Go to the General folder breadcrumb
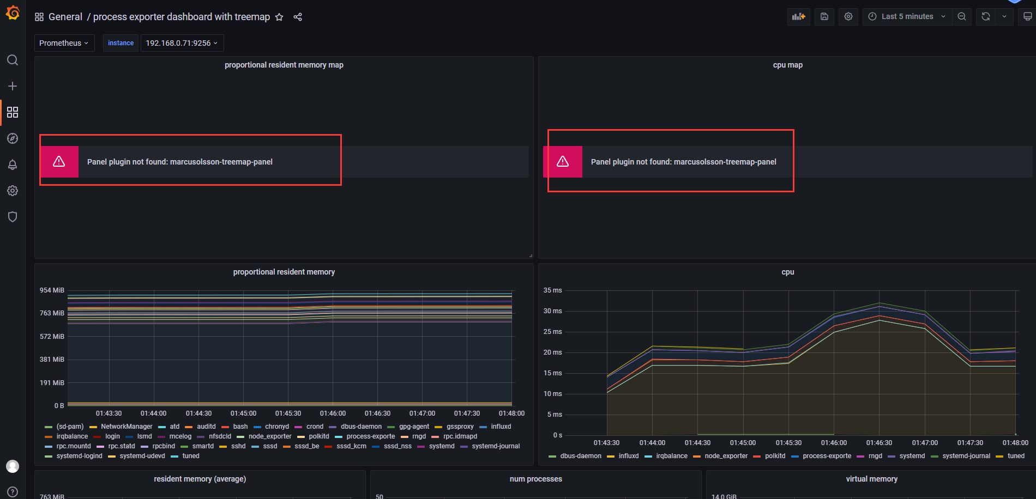Screen dimensions: 1036x499 pyautogui.click(x=65, y=16)
